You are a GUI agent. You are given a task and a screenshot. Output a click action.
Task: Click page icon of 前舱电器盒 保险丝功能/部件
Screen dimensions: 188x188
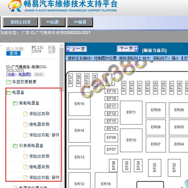click(x=25, y=135)
